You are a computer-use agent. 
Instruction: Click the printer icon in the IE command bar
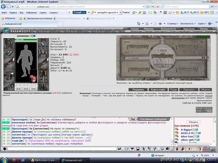(160, 24)
